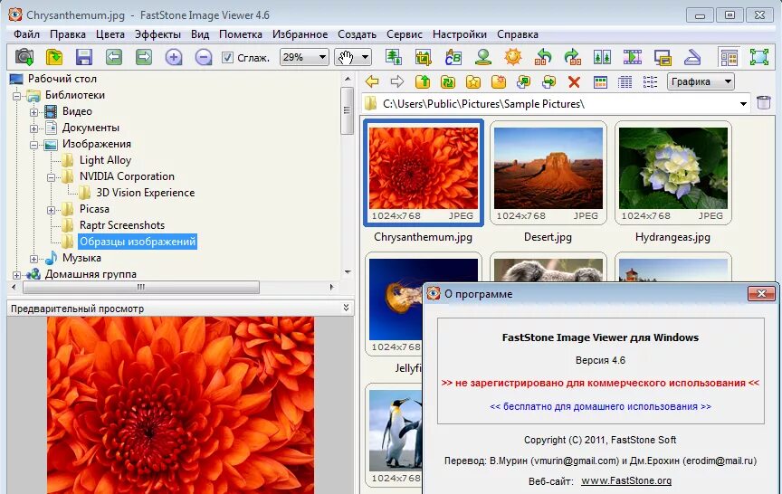The width and height of the screenshot is (782, 494).
Task: Expand the Музыка tree node
Action: coord(33,259)
